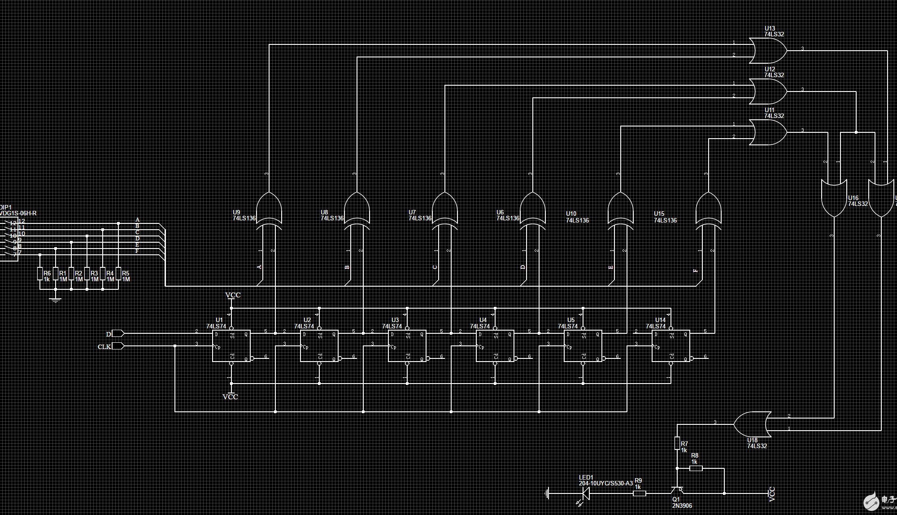Select the U3 74LS74 flip-flop block
Screen dimensions: 897x515
407,346
